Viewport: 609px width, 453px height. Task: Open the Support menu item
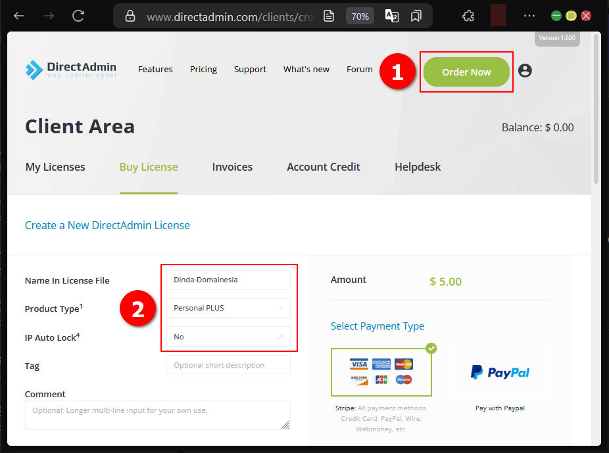tap(250, 70)
